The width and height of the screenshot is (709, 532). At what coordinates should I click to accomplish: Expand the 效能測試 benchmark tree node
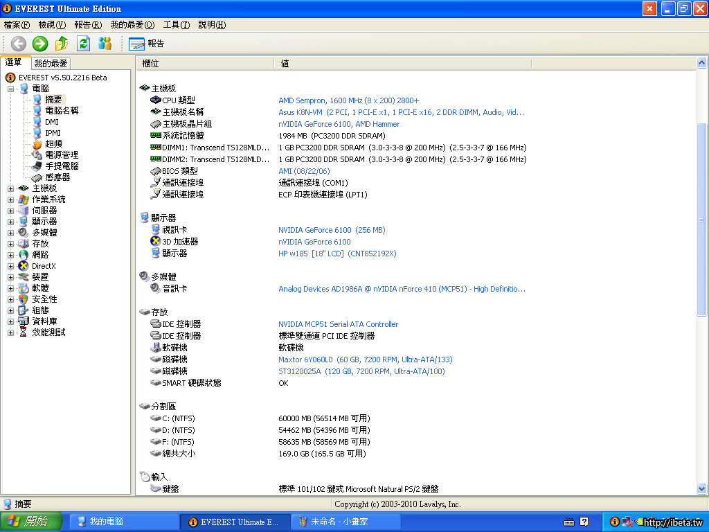[11, 332]
